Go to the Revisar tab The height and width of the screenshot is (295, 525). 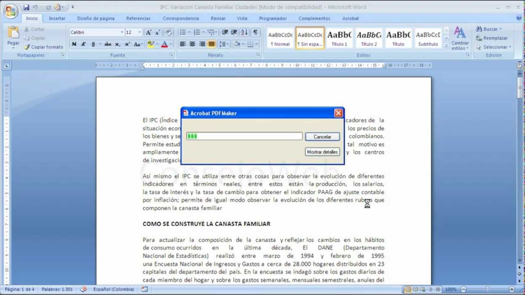(218, 18)
